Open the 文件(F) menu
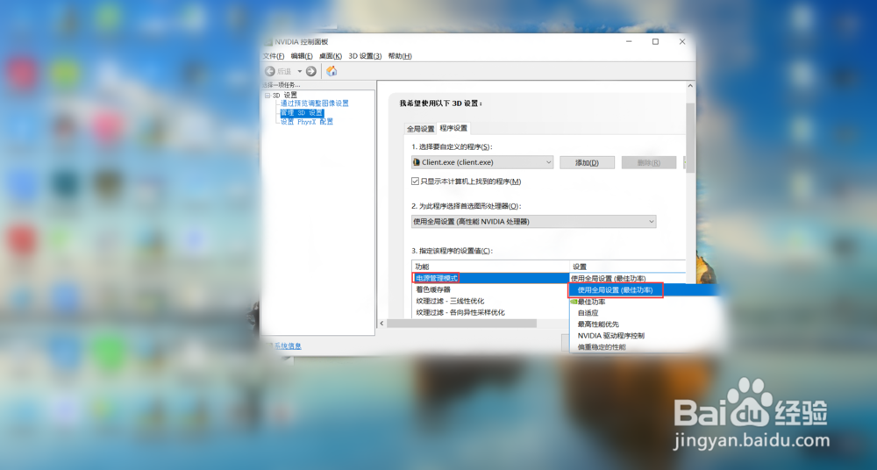The width and height of the screenshot is (877, 470). (x=274, y=56)
